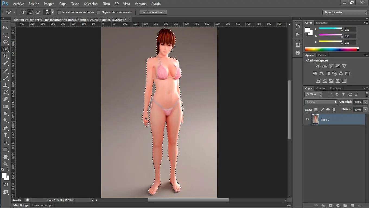
Task: Select the Zoom magnifier tool
Action: point(5,164)
